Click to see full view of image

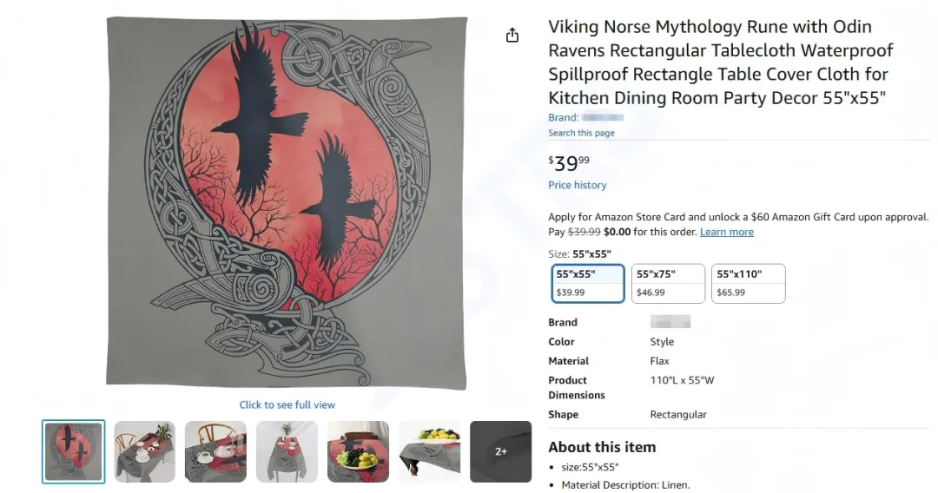click(287, 404)
